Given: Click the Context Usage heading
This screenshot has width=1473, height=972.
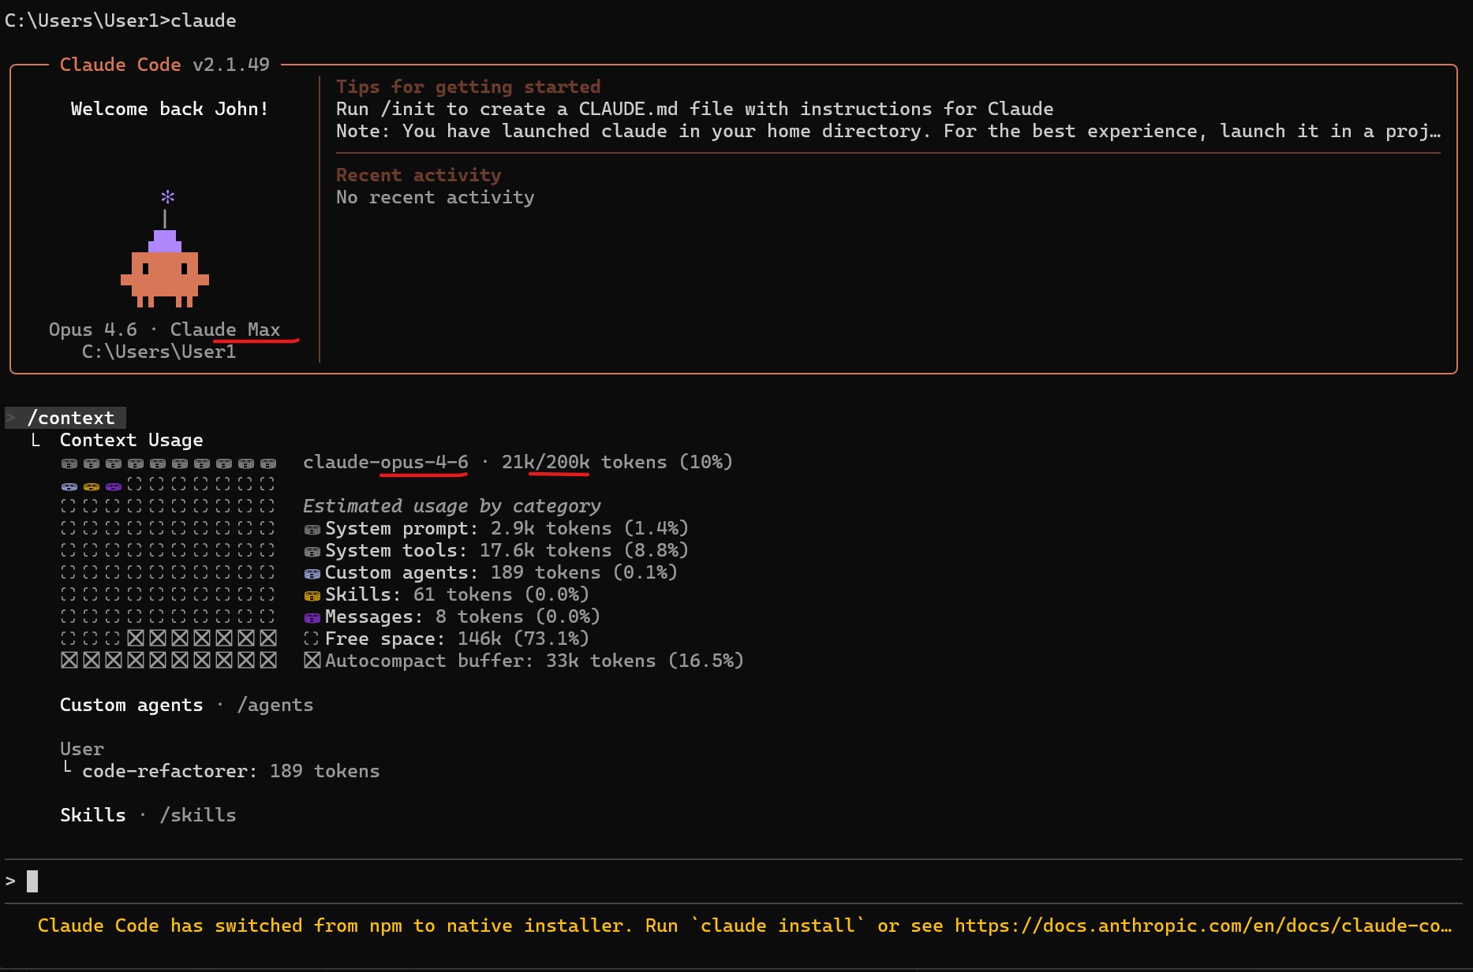Looking at the screenshot, I should pos(131,440).
